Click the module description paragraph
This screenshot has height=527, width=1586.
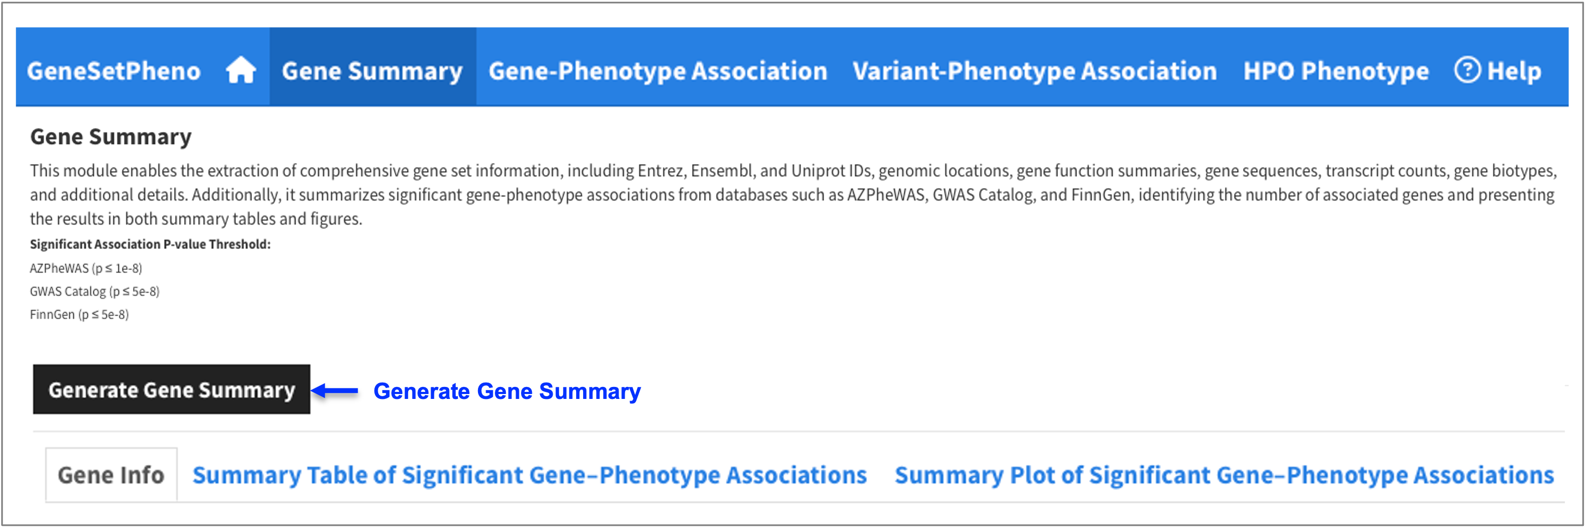pyautogui.click(x=793, y=195)
